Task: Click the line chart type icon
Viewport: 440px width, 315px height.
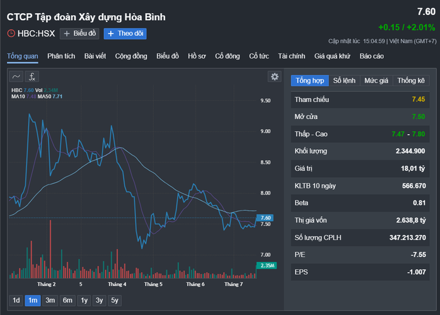Action: point(16,77)
